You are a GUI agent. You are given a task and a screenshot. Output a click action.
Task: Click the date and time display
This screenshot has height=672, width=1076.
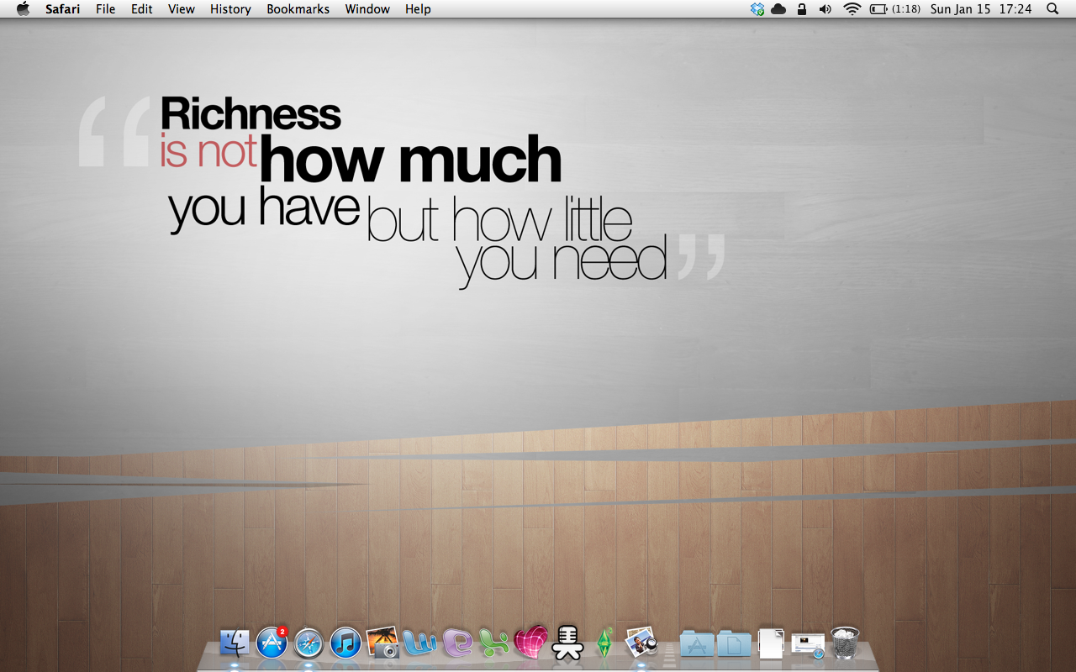981,9
